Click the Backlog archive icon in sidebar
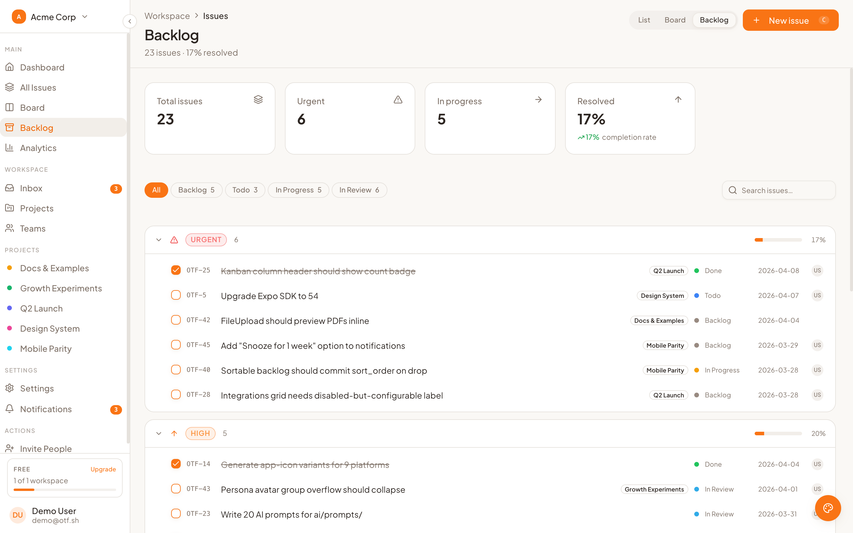 [10, 127]
